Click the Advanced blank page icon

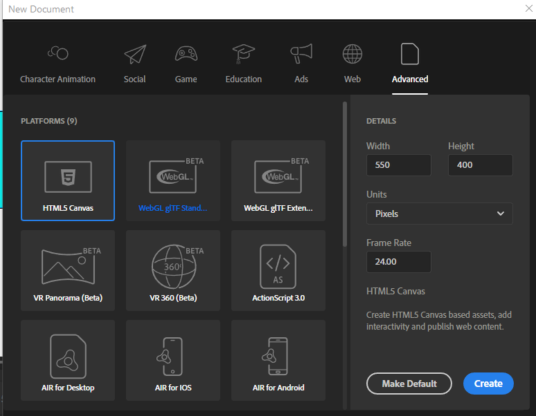410,54
